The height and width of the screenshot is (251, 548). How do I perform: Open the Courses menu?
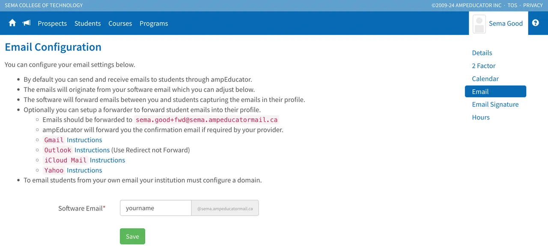point(120,23)
